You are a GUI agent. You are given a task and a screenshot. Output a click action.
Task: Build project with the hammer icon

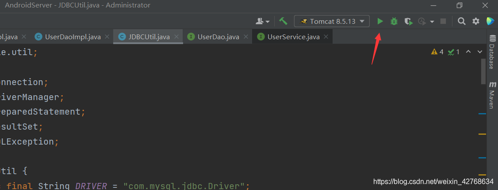(283, 21)
